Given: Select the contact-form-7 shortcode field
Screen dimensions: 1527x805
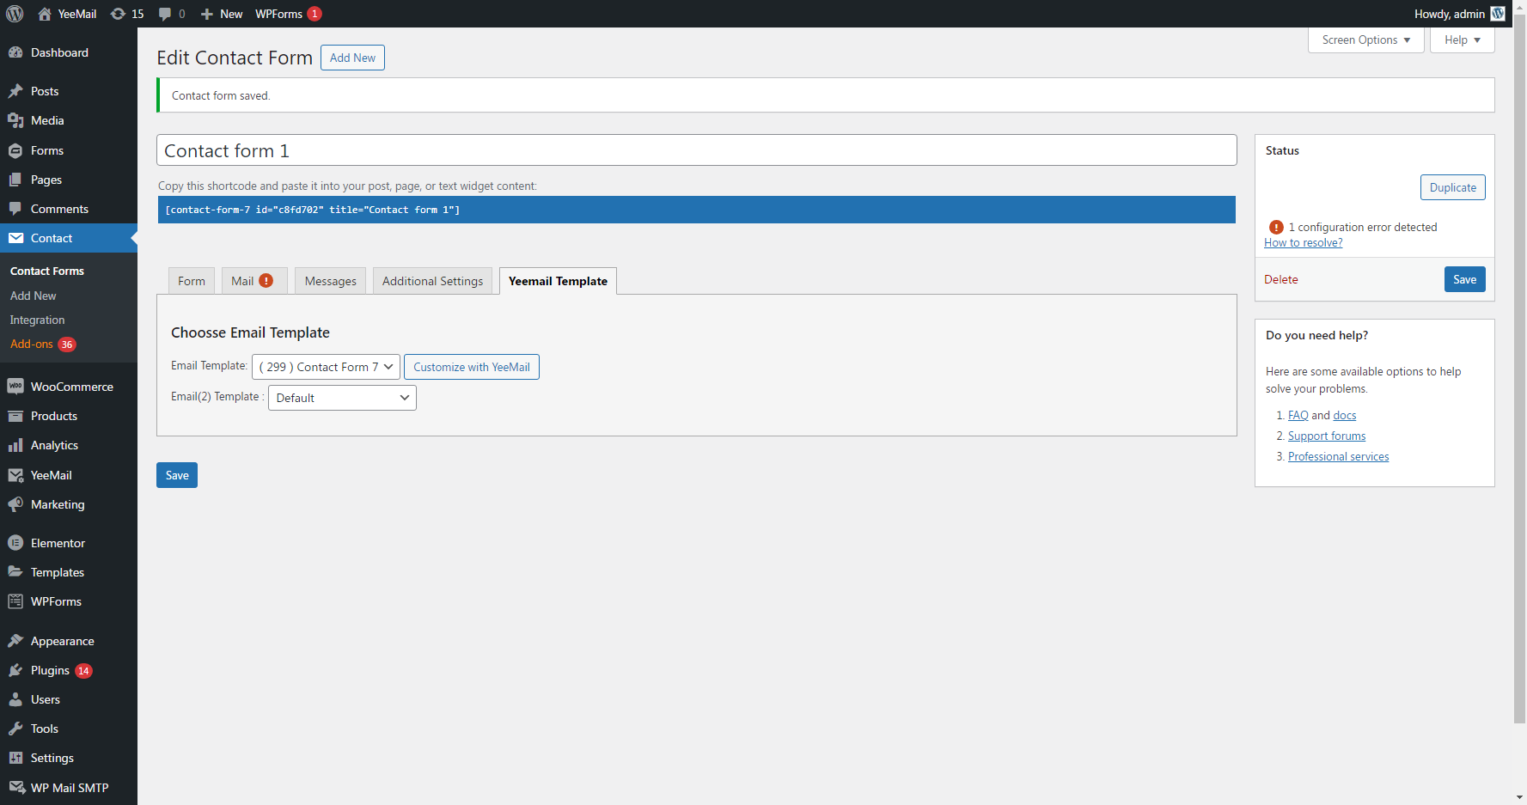Looking at the screenshot, I should coord(697,210).
